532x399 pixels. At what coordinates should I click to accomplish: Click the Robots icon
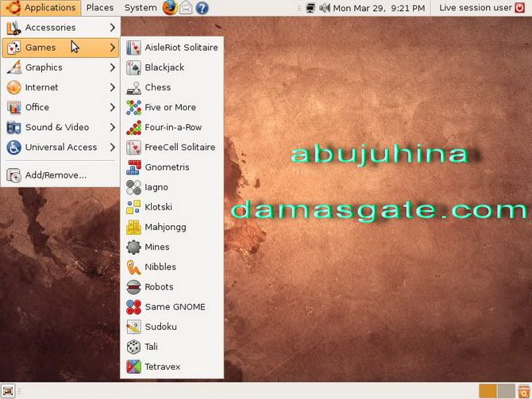133,287
